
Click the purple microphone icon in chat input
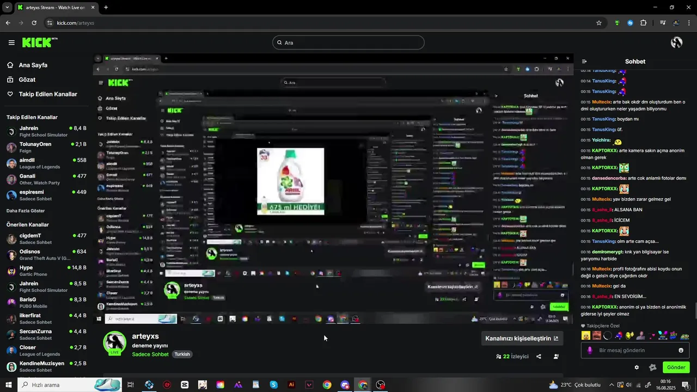point(589,350)
